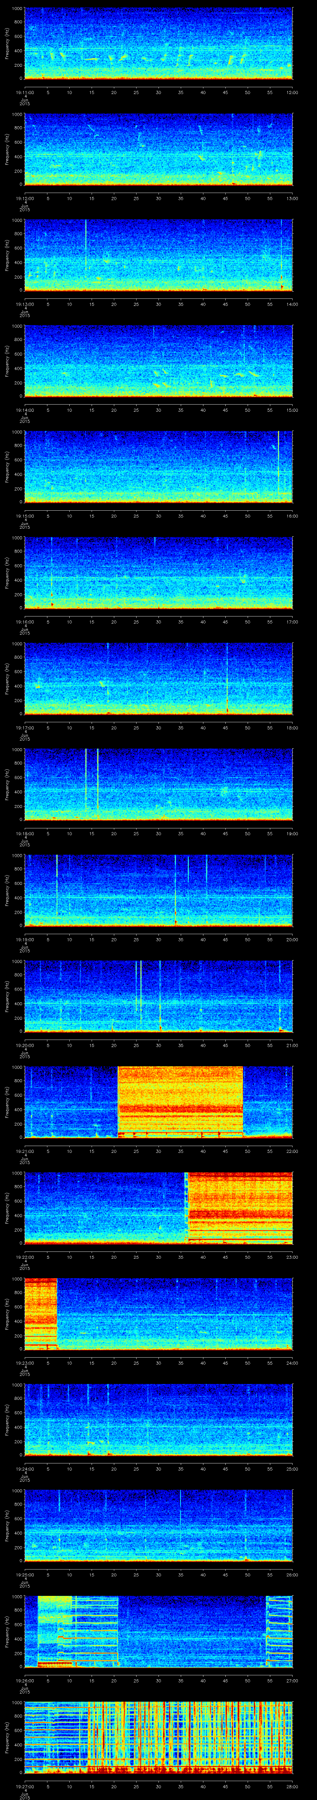Open the spectrogram panel starting at 19:14:00
The image size is (317, 1800).
click(159, 361)
